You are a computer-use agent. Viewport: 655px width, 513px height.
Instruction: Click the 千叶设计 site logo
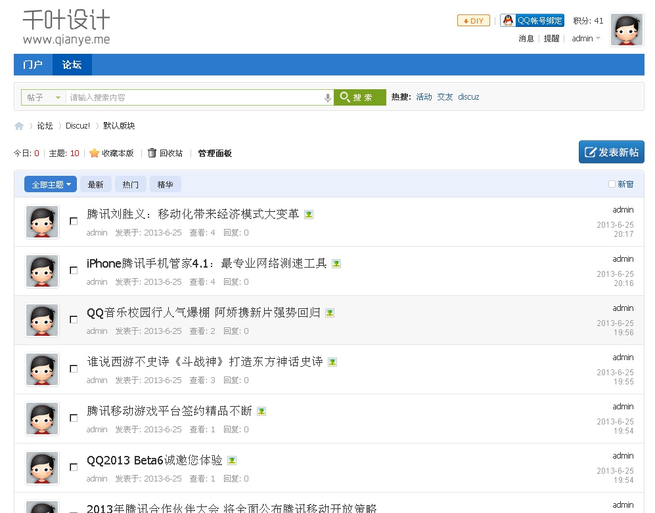coord(66,27)
